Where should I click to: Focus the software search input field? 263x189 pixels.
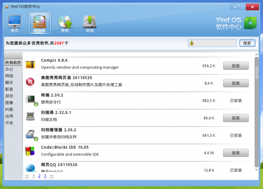point(212,43)
